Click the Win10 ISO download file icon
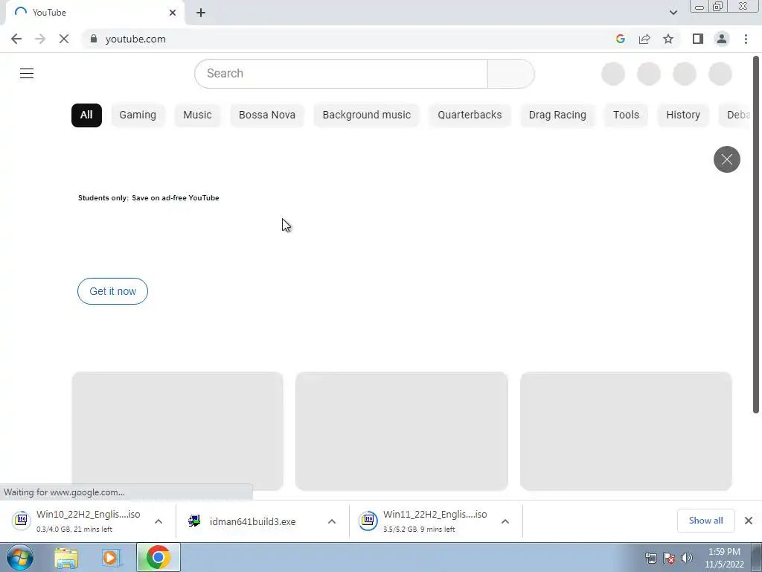 point(22,521)
